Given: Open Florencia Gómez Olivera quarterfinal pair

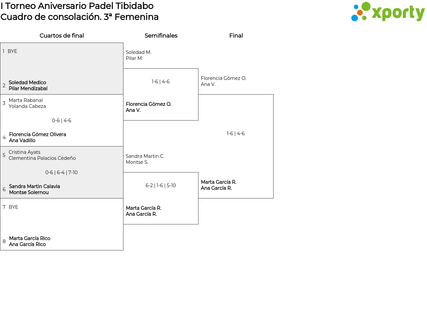Looking at the screenshot, I should tap(37, 138).
